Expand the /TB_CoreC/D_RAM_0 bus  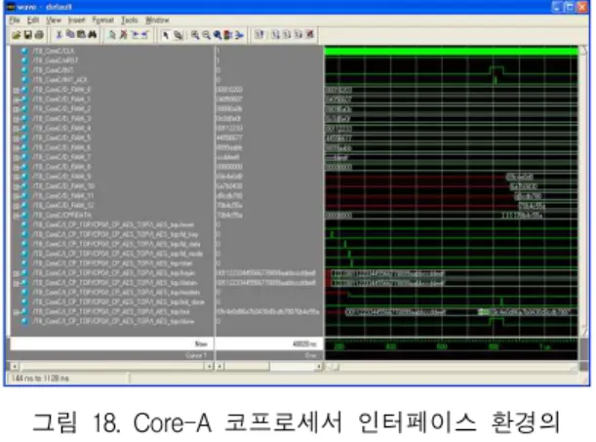[16, 90]
